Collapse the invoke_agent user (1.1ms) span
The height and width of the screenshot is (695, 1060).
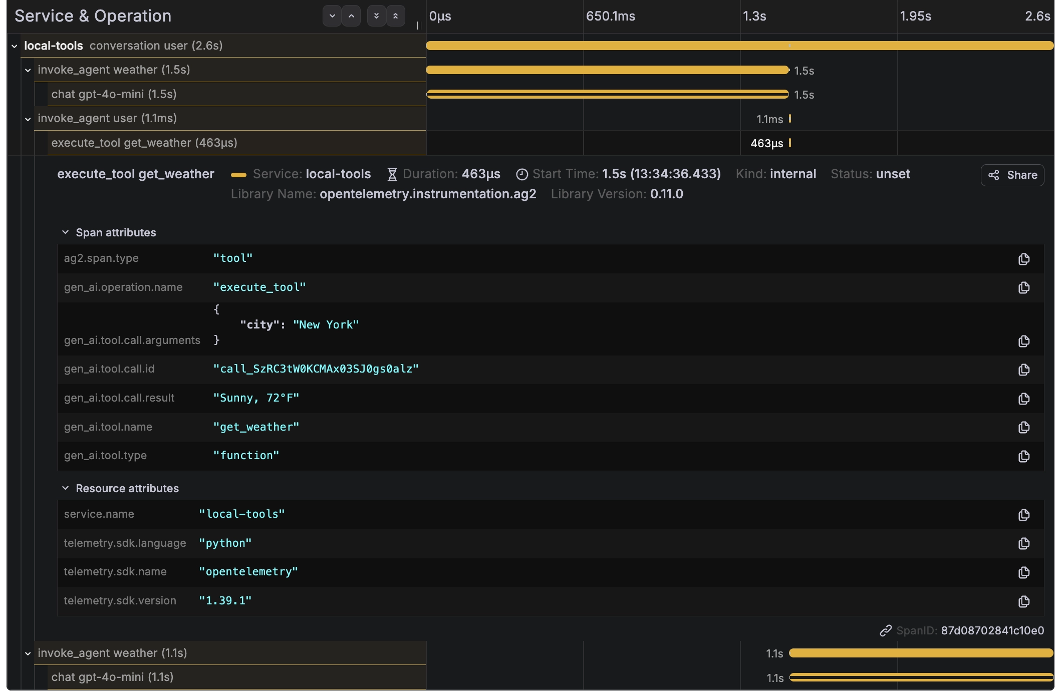pyautogui.click(x=28, y=119)
